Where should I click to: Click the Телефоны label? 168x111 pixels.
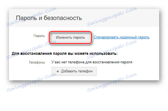coord(37,62)
